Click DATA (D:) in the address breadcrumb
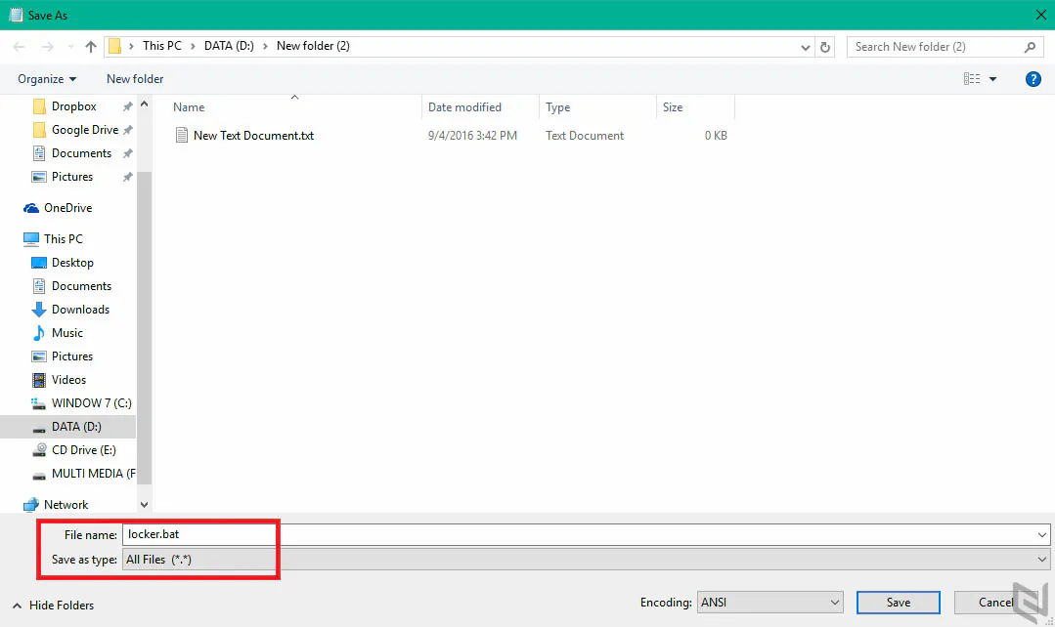Viewport: 1055px width, 627px height. point(229,46)
